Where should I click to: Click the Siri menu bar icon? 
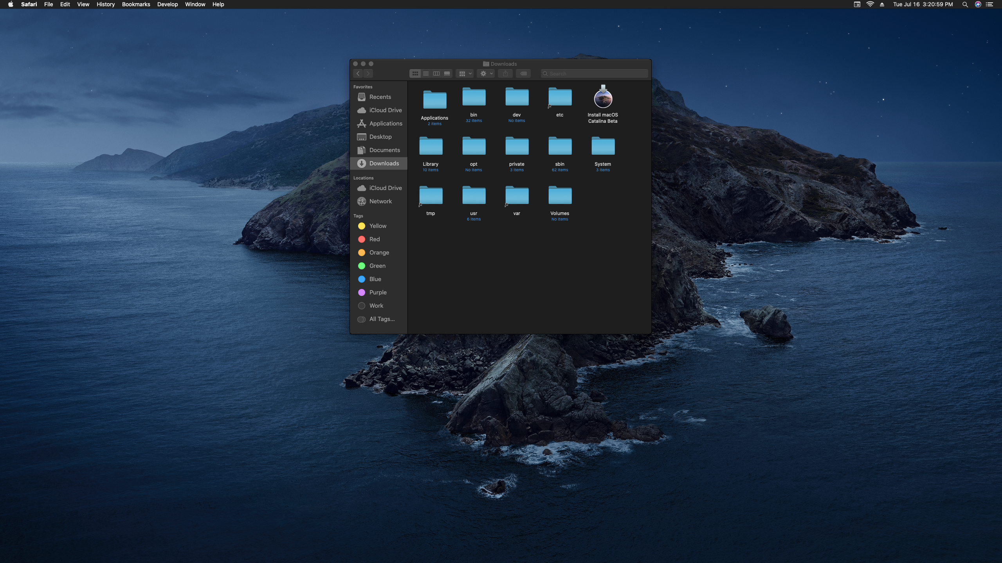point(978,5)
